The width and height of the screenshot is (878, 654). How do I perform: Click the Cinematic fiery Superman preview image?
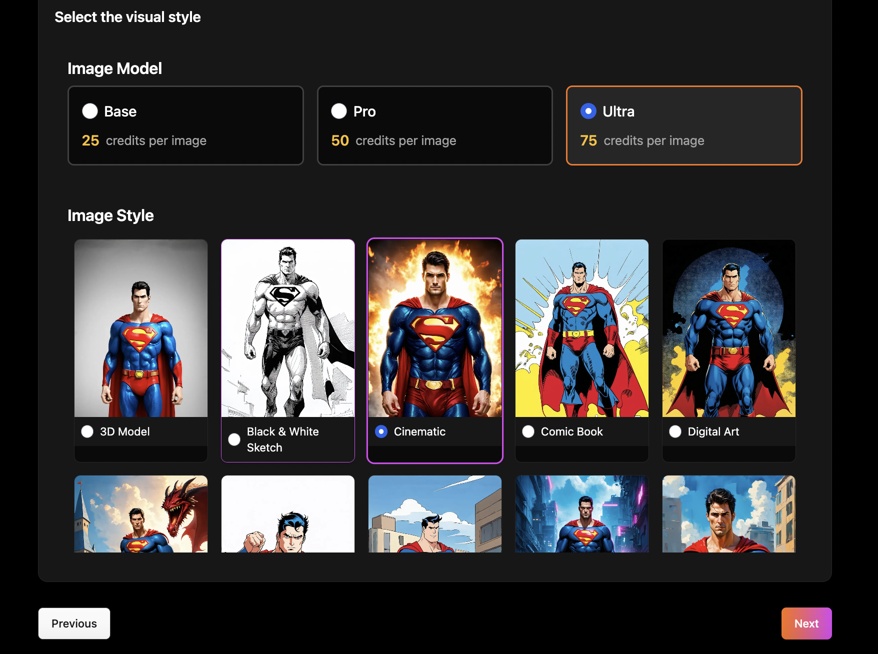click(435, 328)
